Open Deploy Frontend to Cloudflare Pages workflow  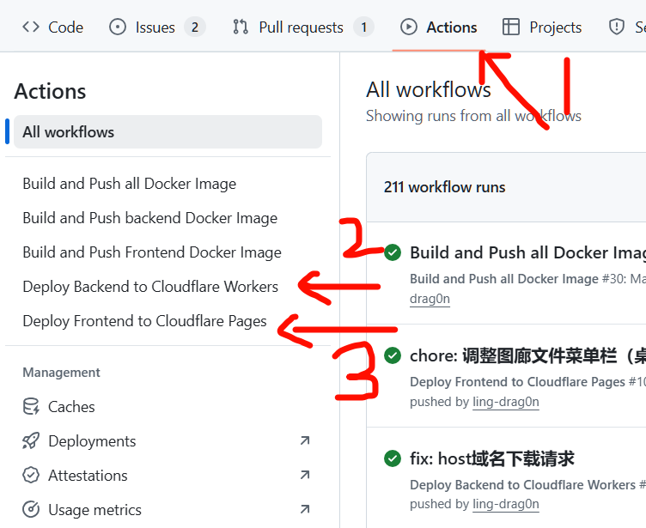144,321
